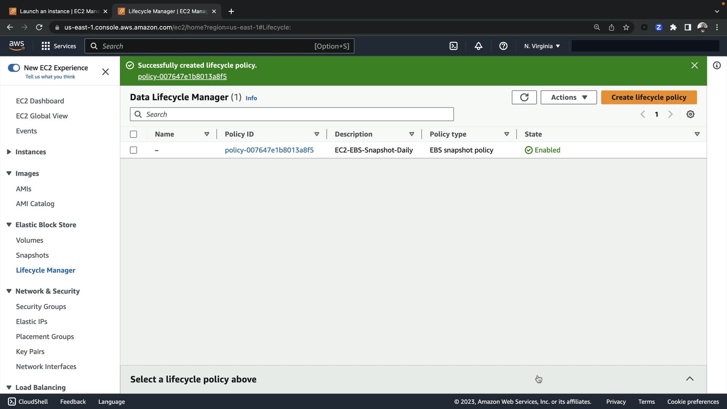727x409 pixels.
Task: Switch to the Launch an instance tab
Action: [59, 11]
